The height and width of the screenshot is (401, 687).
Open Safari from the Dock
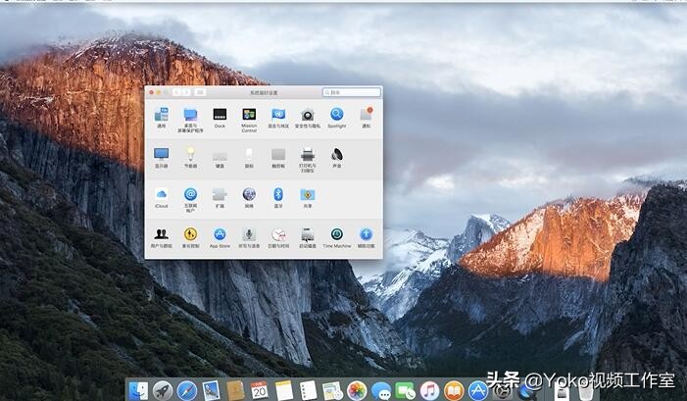187,390
